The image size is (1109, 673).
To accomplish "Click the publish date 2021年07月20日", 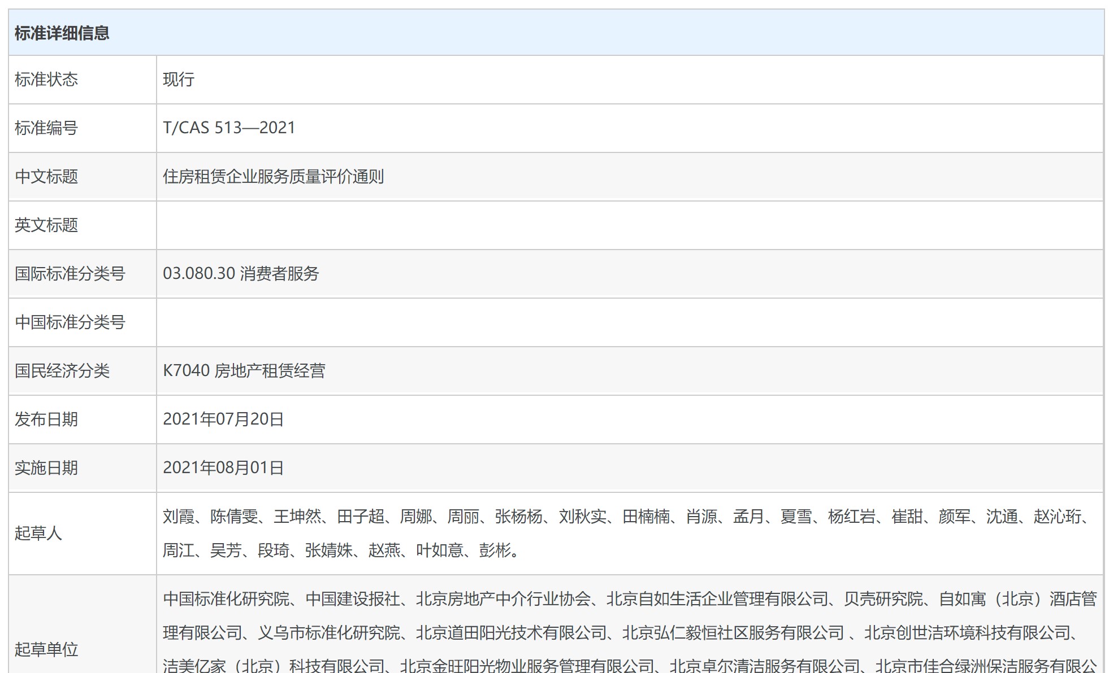I will [x=223, y=419].
